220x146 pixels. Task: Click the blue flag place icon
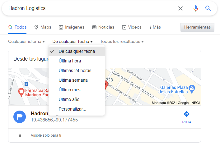[x=20, y=117]
